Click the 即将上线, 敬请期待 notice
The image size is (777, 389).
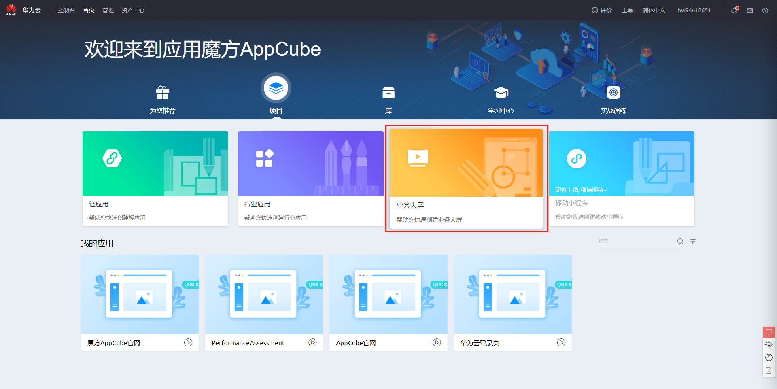(581, 190)
